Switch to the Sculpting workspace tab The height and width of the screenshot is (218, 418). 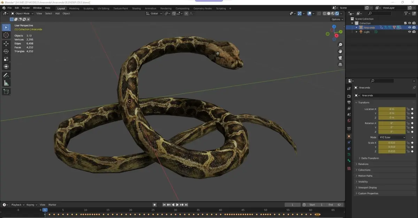[x=88, y=8]
